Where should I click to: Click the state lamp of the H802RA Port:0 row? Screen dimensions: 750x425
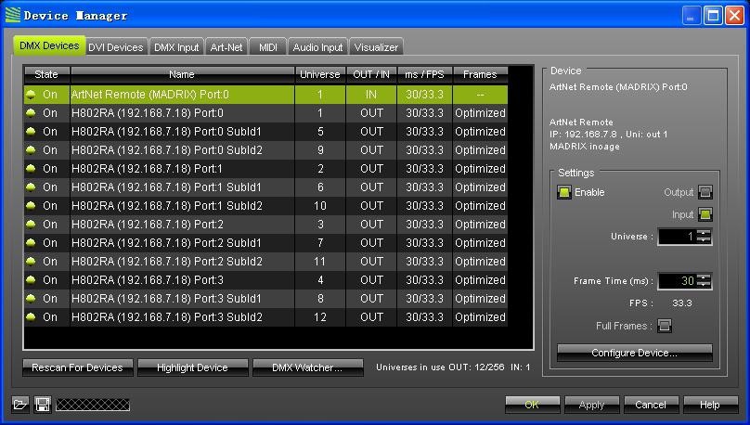pos(31,113)
